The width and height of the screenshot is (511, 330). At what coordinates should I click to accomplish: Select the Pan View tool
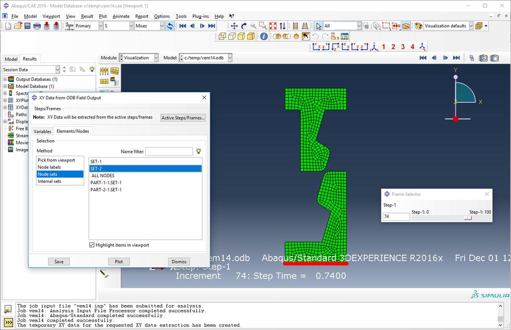[x=234, y=26]
